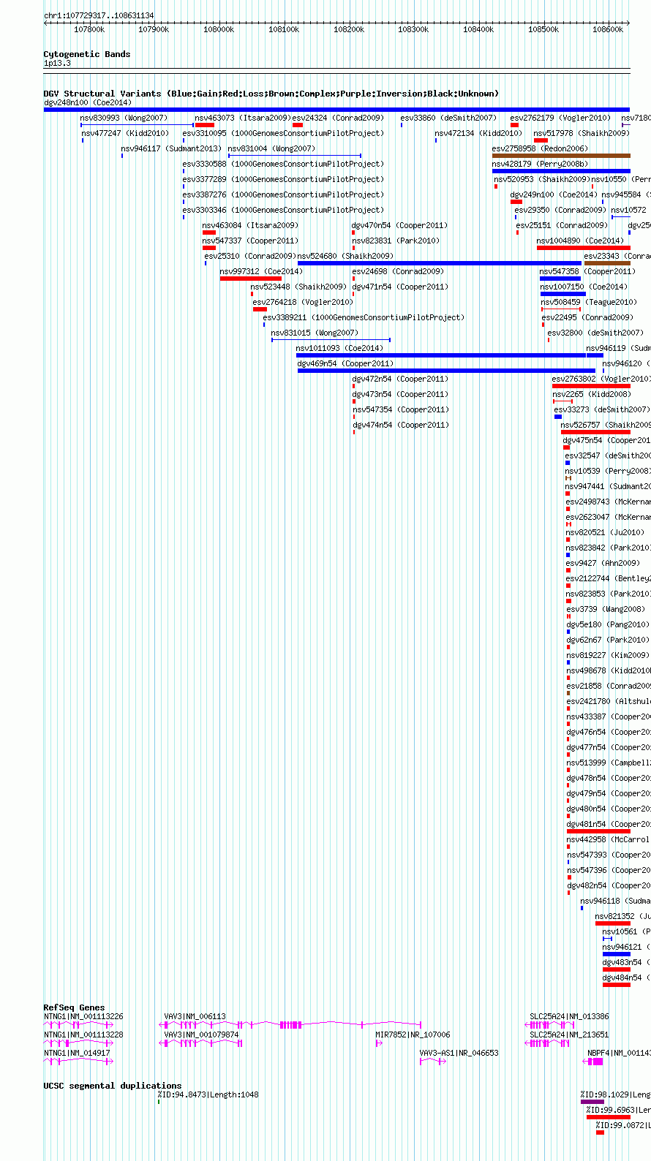Open the RefSeq Genes track title
Screen dimensions: 651x1161
74,1007
